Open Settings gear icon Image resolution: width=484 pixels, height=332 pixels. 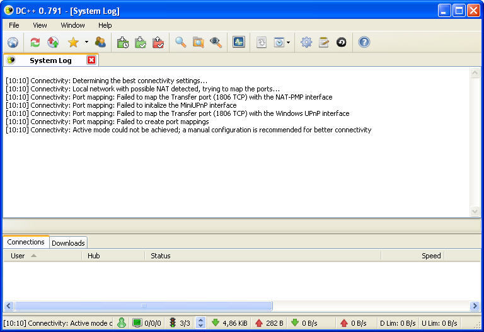pyautogui.click(x=306, y=42)
